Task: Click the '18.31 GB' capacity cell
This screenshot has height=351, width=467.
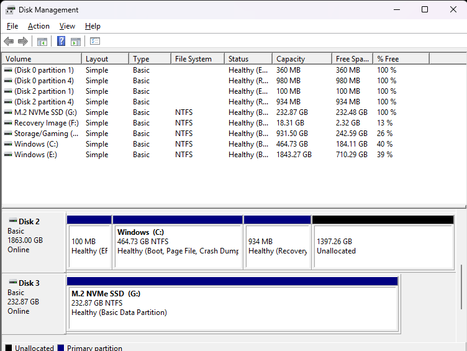Action: pyautogui.click(x=290, y=123)
